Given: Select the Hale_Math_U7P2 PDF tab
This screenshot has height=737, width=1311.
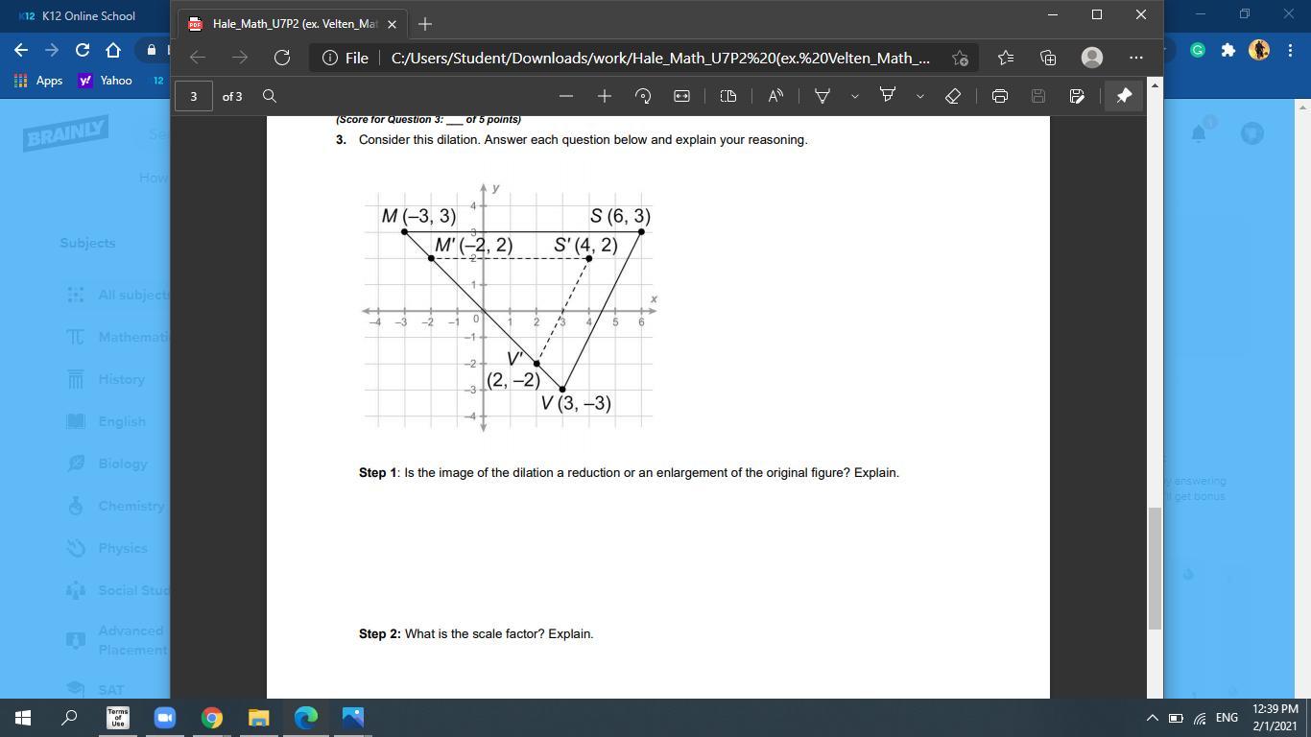Looking at the screenshot, I should point(291,23).
